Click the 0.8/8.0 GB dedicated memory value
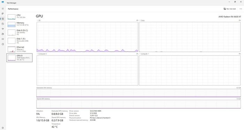 (x=57, y=114)
